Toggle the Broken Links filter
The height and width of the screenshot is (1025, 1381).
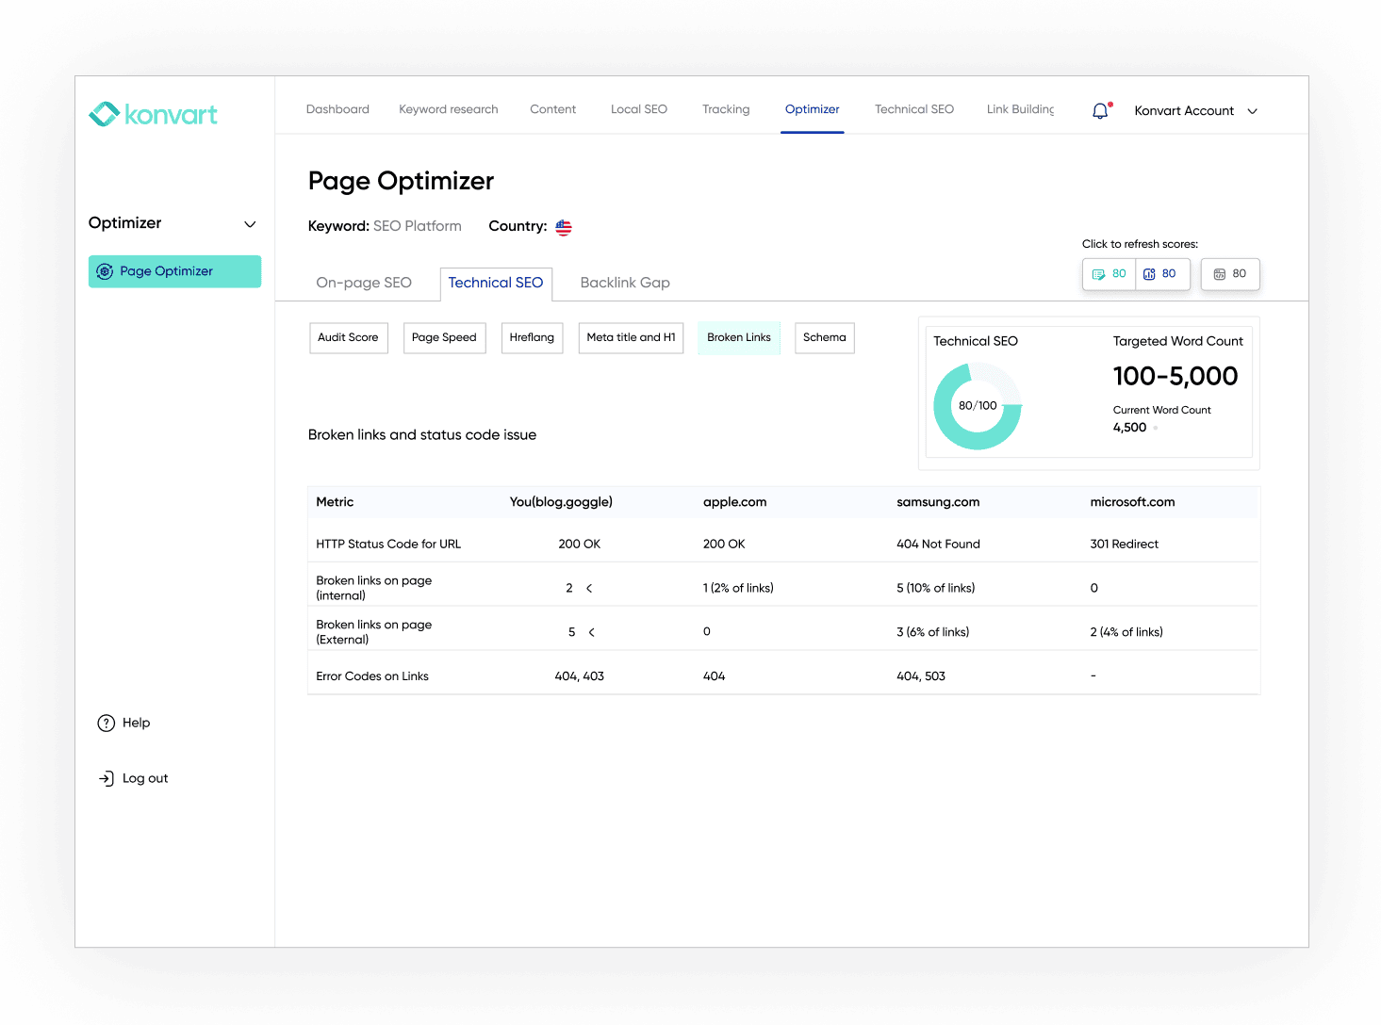(738, 337)
